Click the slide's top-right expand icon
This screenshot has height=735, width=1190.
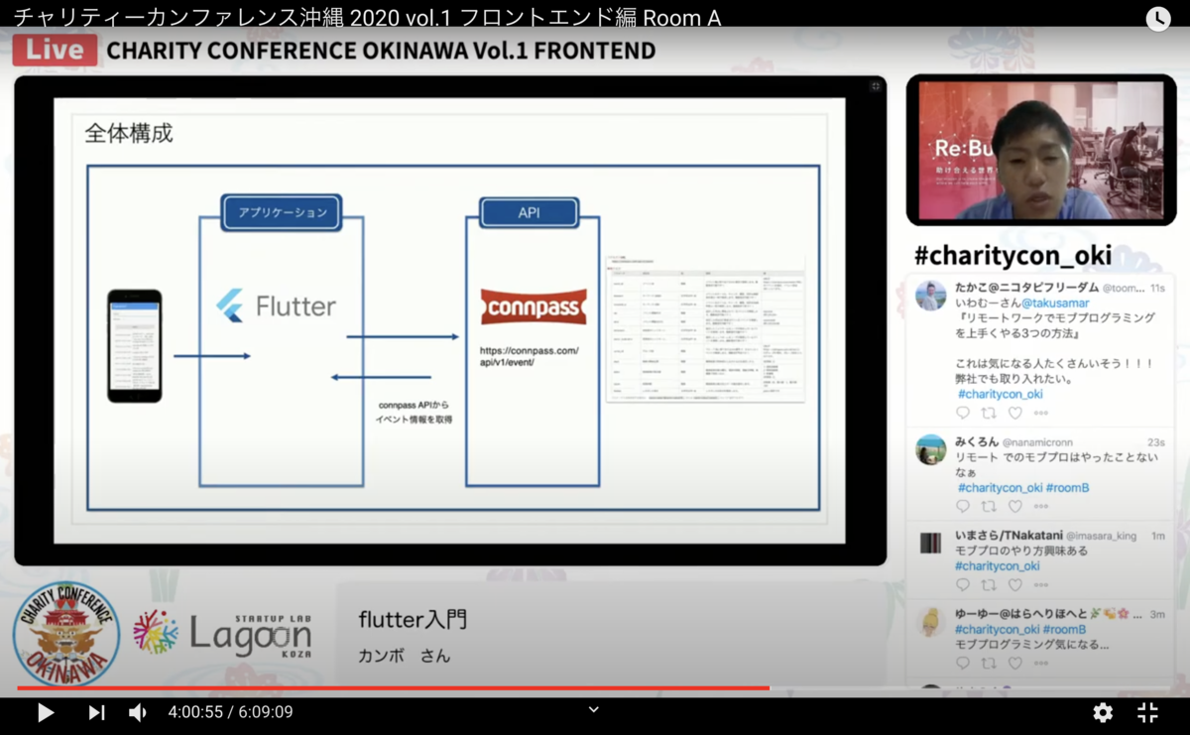tap(876, 86)
